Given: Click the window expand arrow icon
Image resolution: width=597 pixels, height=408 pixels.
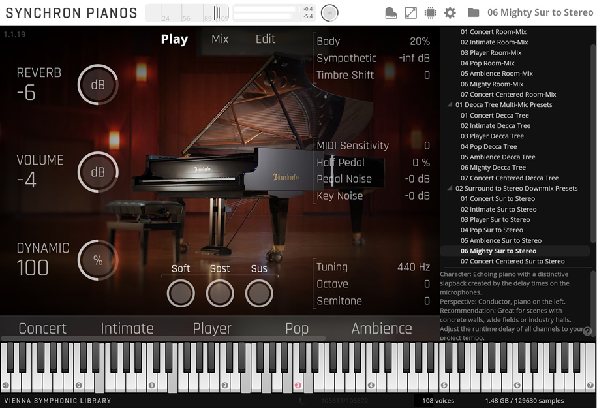Looking at the screenshot, I should (x=410, y=13).
